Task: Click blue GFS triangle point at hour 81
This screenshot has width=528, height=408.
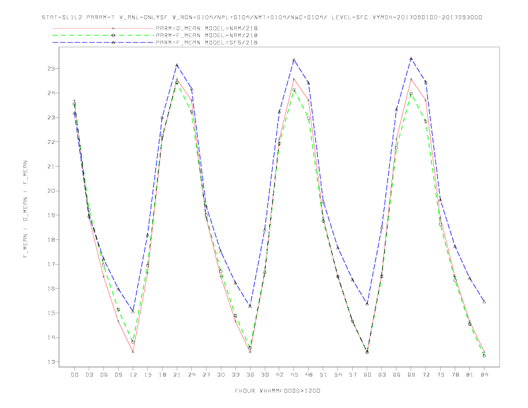Action: pos(469,279)
